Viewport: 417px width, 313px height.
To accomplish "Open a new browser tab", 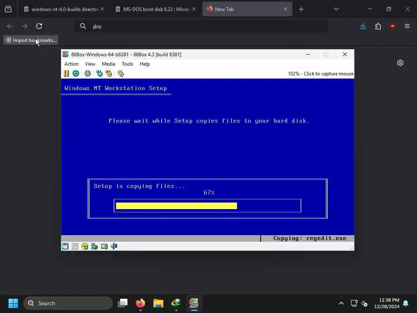I will [301, 9].
